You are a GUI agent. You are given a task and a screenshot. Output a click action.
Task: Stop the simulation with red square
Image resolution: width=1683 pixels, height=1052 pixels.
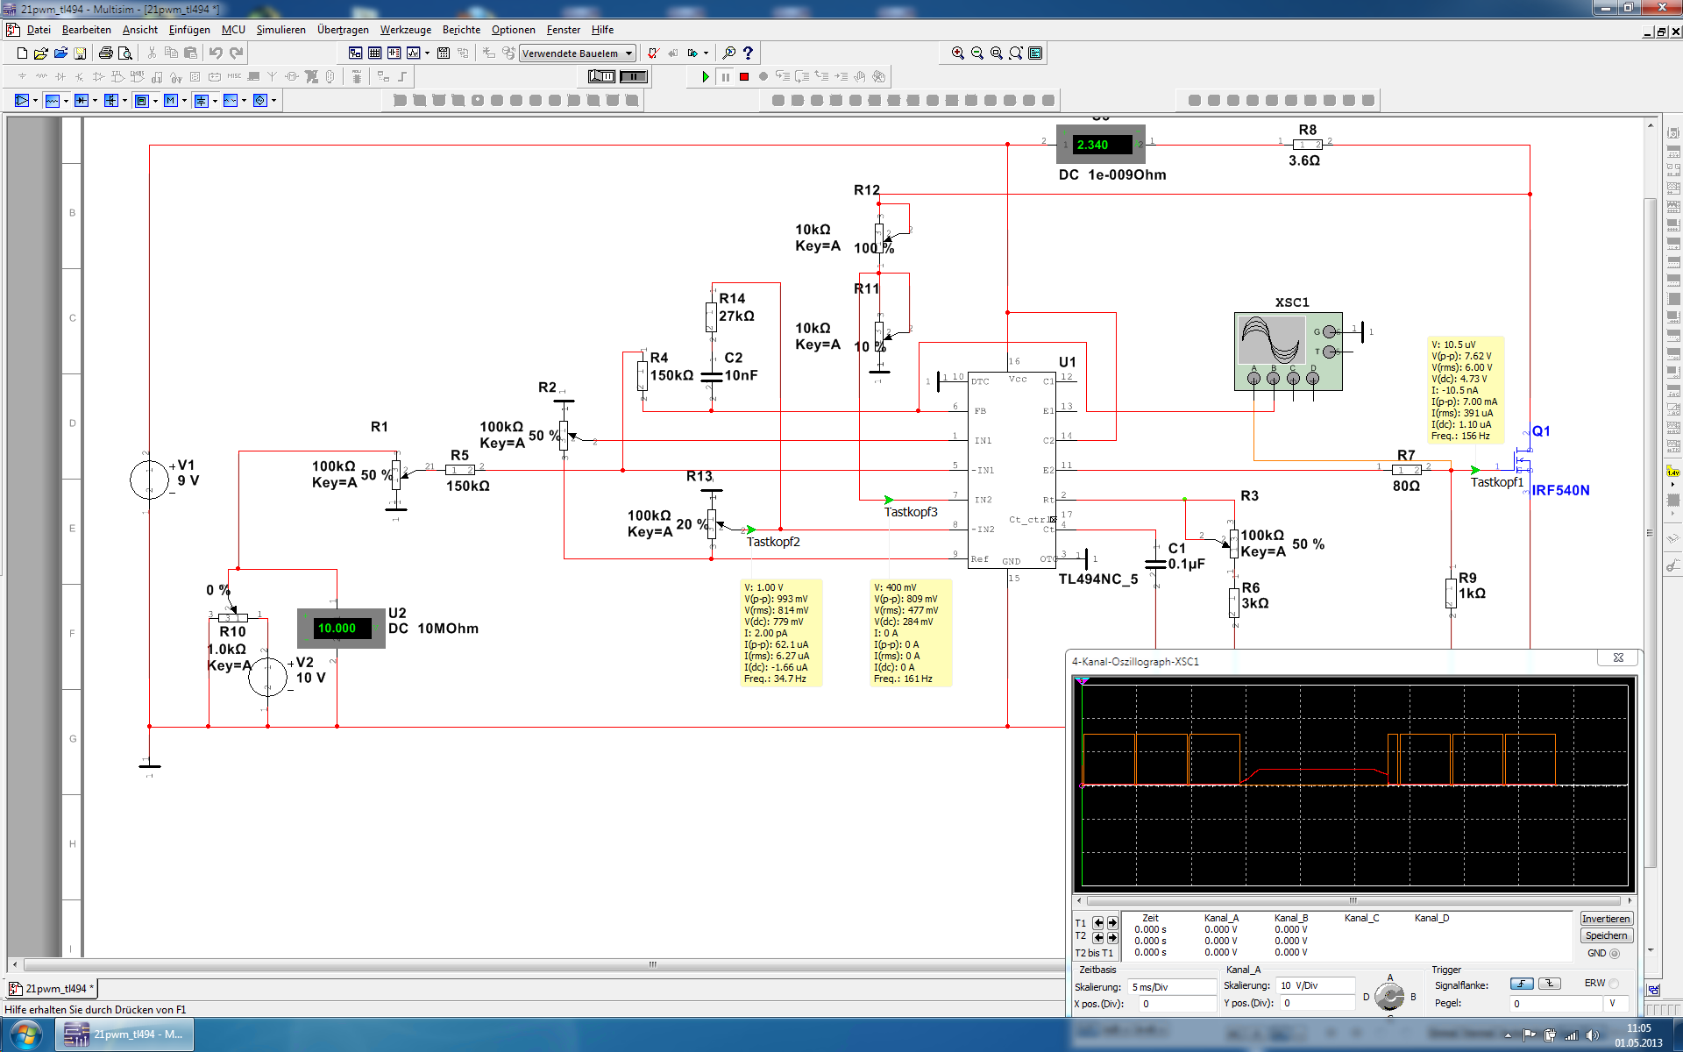[744, 77]
